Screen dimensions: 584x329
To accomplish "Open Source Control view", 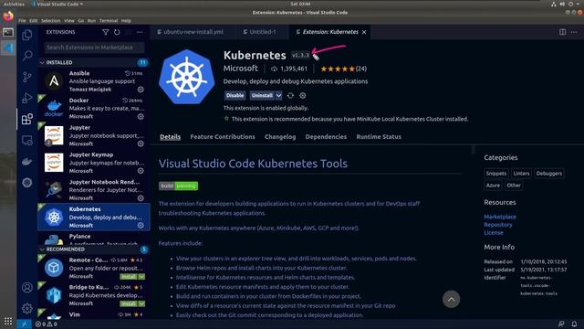I will click(26, 77).
